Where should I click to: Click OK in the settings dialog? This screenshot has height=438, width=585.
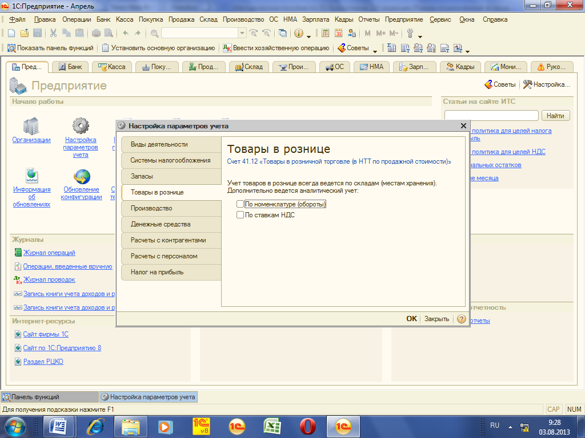tap(411, 319)
